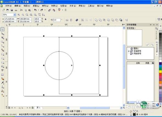Expand the 本地符号 tree node
Image resolution: width=162 pixels, height=117 pixels.
pos(129,51)
